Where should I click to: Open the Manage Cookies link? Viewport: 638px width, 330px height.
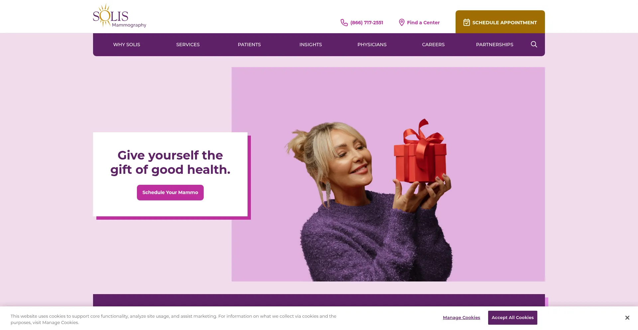(461, 318)
